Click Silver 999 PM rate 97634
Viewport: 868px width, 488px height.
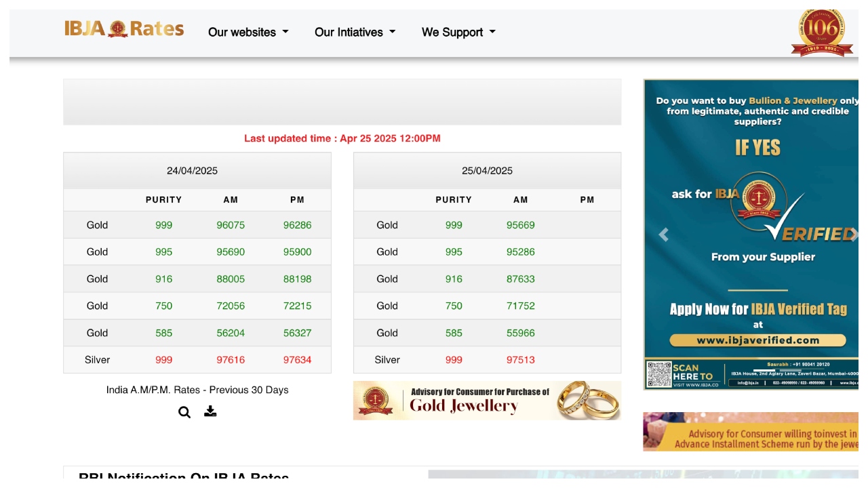(297, 360)
